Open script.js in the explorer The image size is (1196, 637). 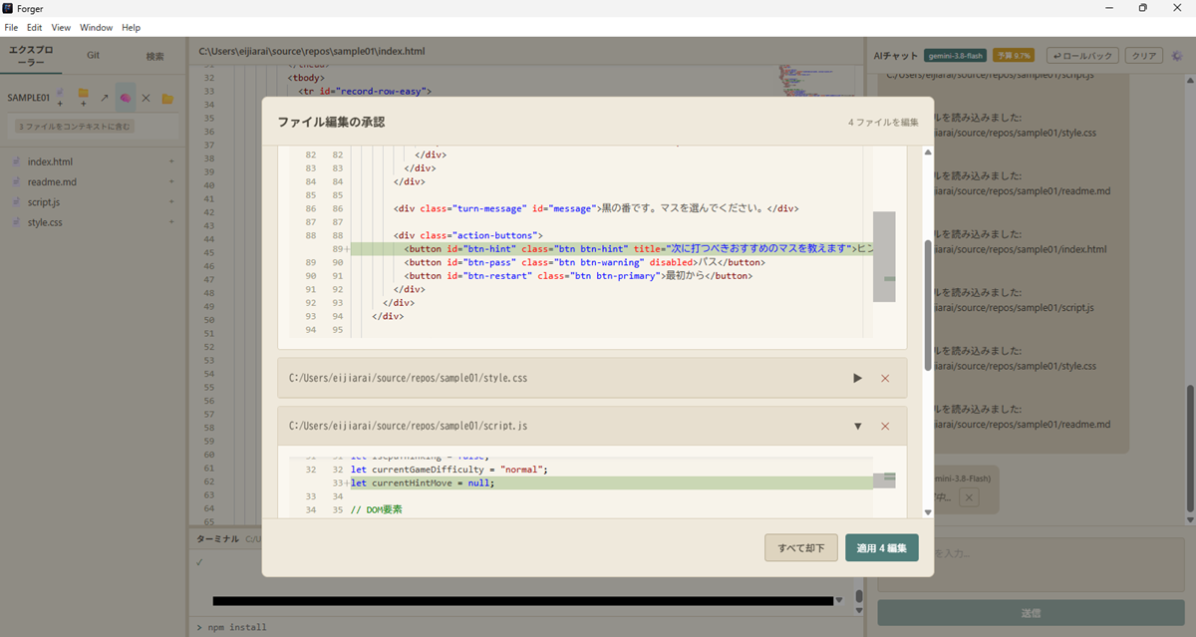click(44, 202)
